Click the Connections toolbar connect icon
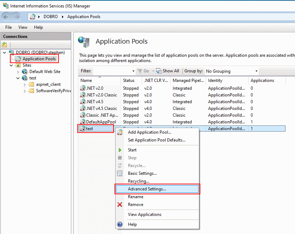The width and height of the screenshot is (295, 234). pyautogui.click(x=4, y=45)
